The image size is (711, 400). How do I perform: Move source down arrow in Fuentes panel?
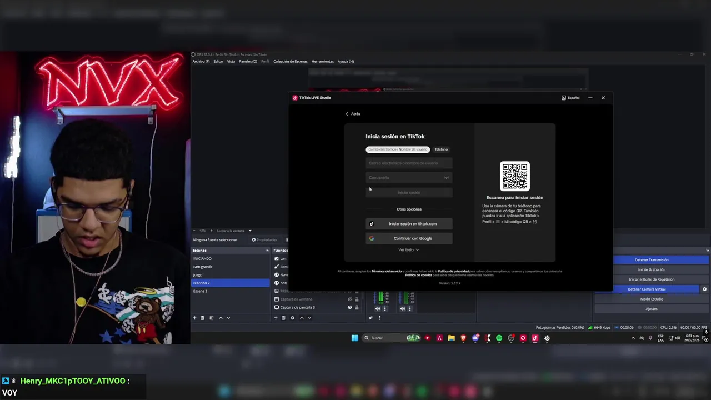click(x=309, y=318)
